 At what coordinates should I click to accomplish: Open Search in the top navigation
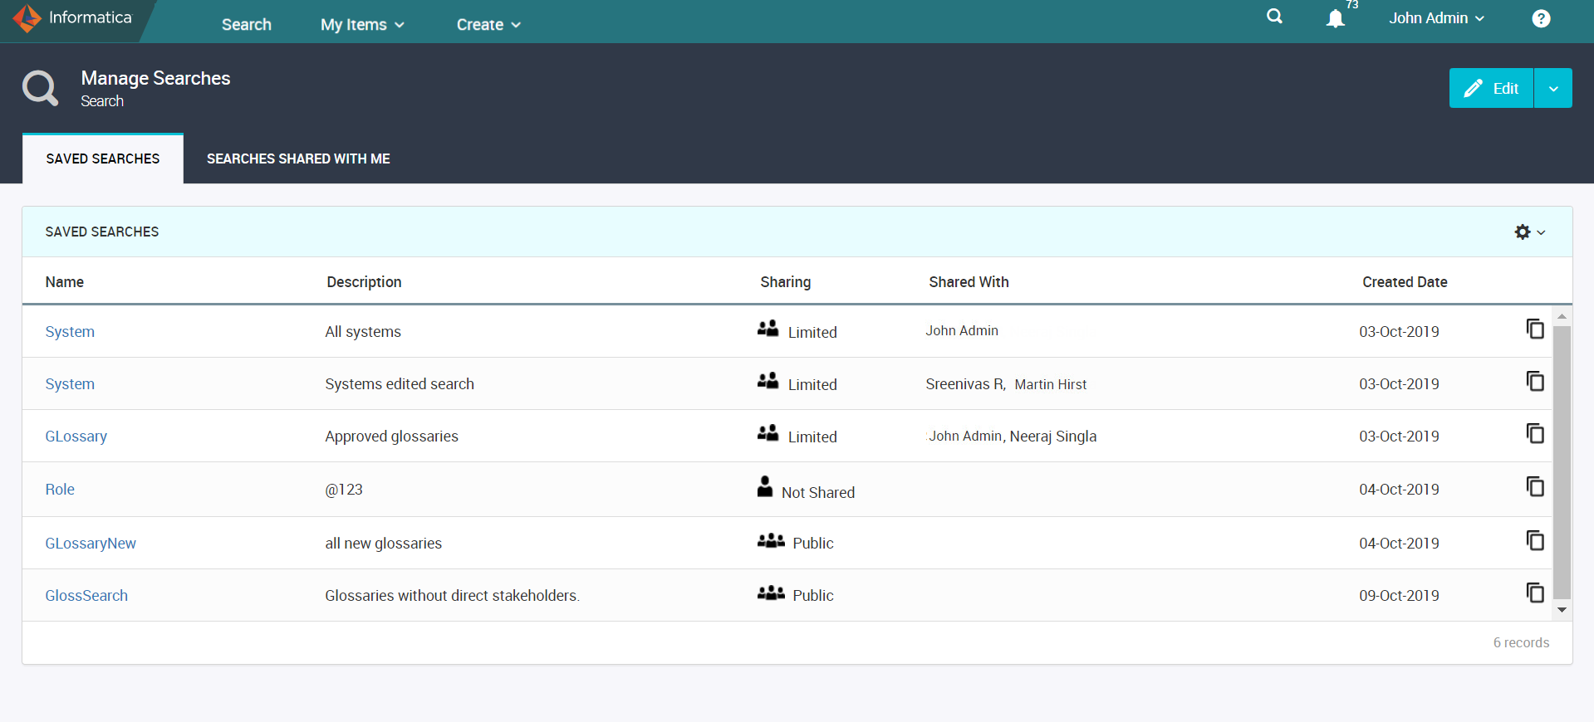point(247,25)
